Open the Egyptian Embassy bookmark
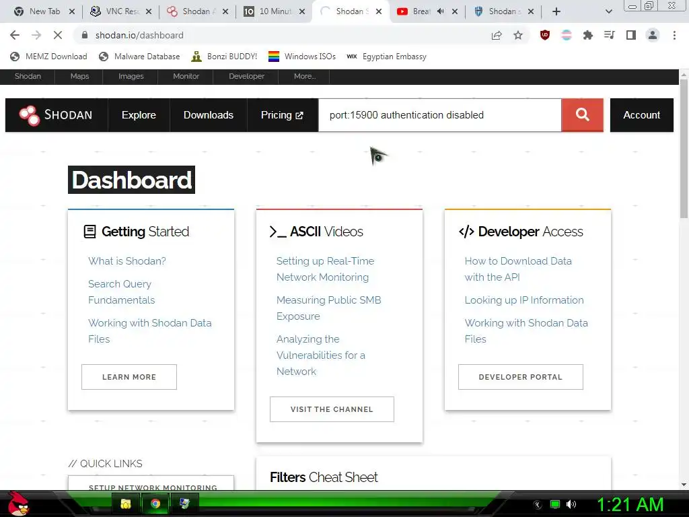Screen dimensions: 689x517 tap(386, 57)
